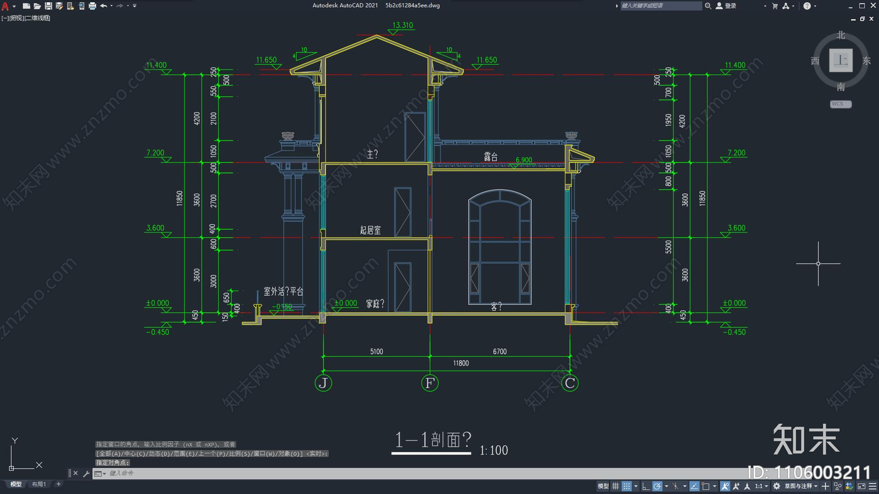Click the ViewCube top face
Image resolution: width=879 pixels, height=494 pixels.
tap(841, 60)
